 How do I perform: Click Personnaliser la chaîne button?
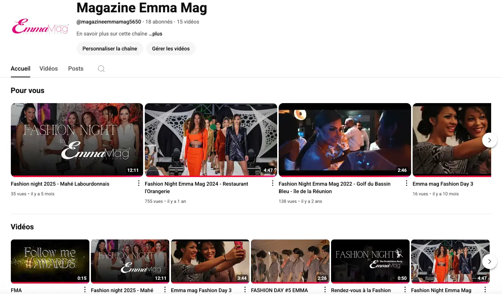pyautogui.click(x=110, y=49)
